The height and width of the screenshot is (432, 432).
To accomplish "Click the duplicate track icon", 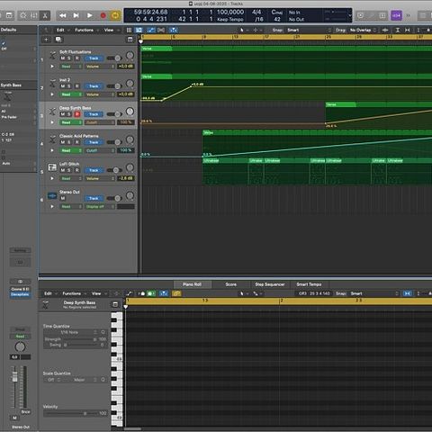I will pos(58,40).
